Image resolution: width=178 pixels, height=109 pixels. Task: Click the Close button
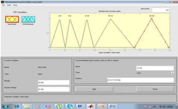155,89
